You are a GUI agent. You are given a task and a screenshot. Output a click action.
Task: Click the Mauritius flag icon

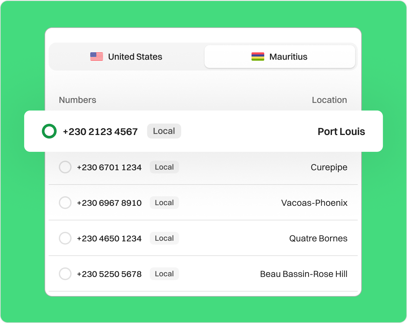pyautogui.click(x=258, y=57)
